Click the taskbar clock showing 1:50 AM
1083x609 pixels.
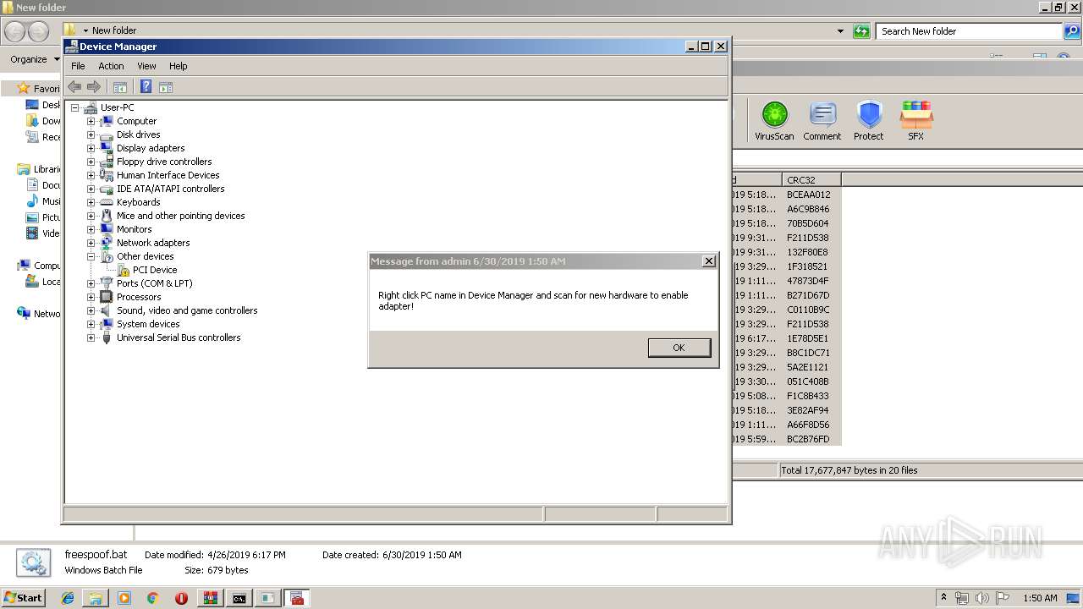coord(1040,598)
